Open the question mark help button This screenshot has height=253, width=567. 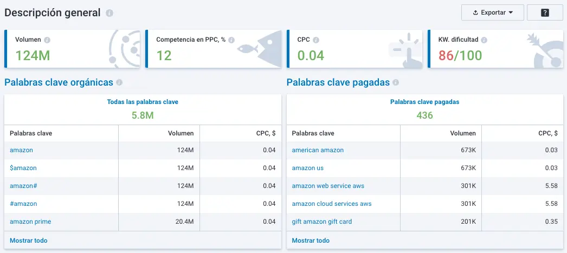coord(545,12)
